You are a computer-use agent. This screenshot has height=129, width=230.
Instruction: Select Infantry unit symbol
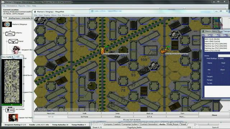pos(10,34)
